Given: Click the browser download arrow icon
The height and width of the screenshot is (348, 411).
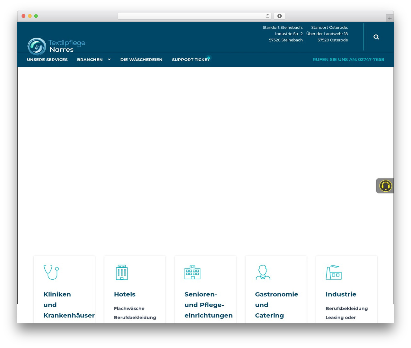Looking at the screenshot, I should click(x=279, y=16).
